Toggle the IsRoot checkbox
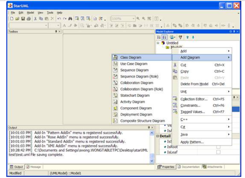 (x=218, y=147)
